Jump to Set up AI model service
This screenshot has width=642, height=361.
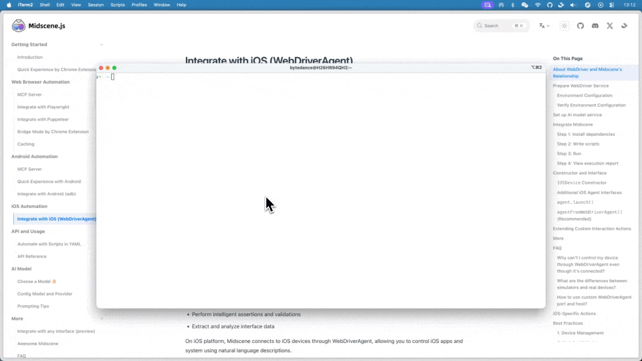pos(577,115)
